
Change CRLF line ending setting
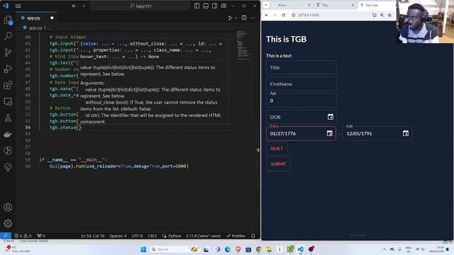(153, 236)
